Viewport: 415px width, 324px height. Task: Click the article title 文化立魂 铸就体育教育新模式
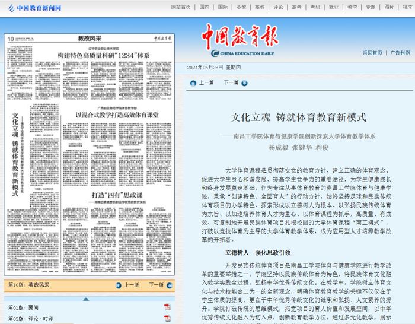coord(299,117)
